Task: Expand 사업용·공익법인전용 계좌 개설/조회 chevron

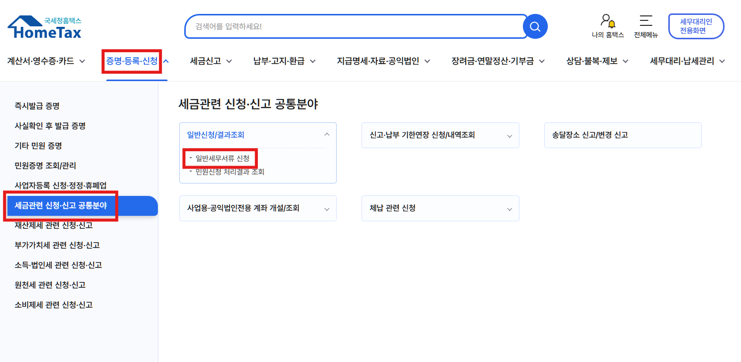Action: (x=327, y=209)
